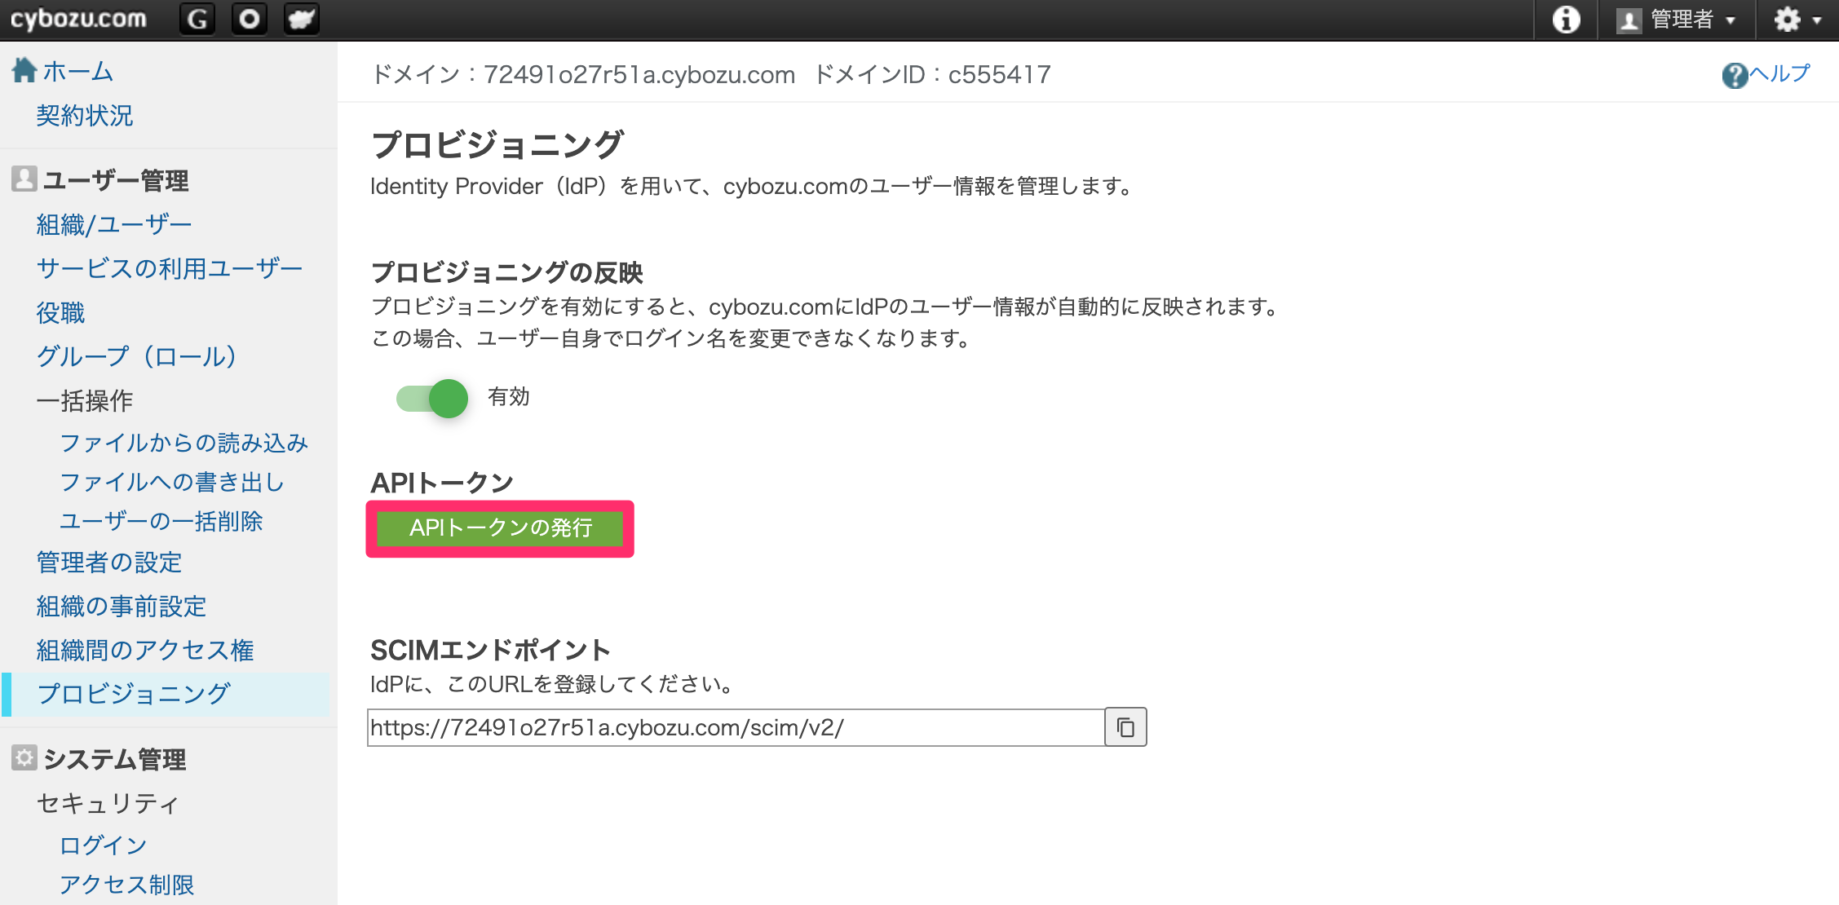The height and width of the screenshot is (905, 1839).
Task: Open 組織/ユーザー in the sidebar
Action: (x=114, y=224)
